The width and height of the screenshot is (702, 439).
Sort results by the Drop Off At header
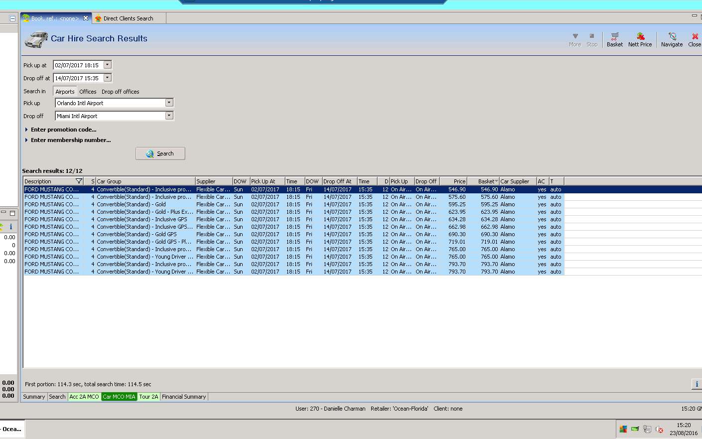(340, 181)
